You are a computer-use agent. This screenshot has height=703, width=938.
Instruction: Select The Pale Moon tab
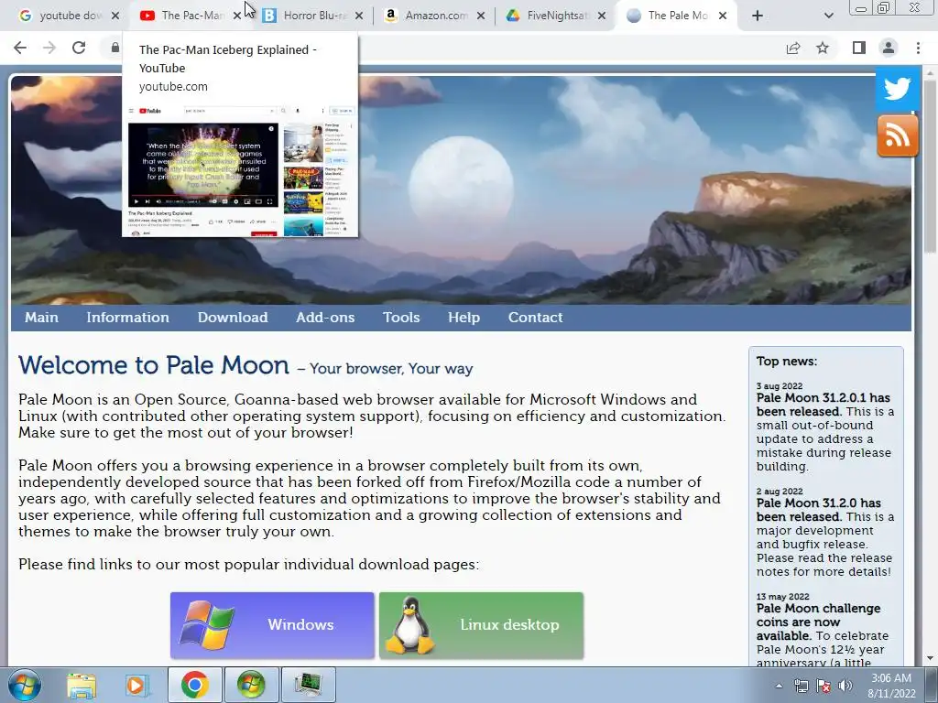coord(670,16)
